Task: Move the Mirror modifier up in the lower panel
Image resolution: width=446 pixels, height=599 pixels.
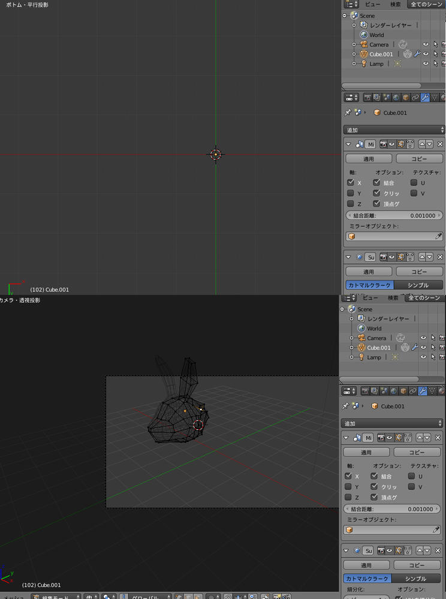Action: 419,438
